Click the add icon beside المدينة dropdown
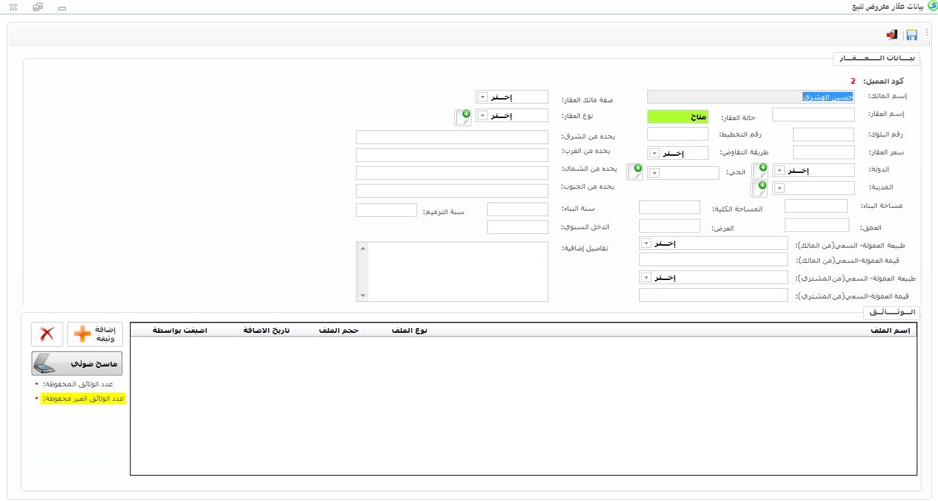The height and width of the screenshot is (501, 938). 759,189
